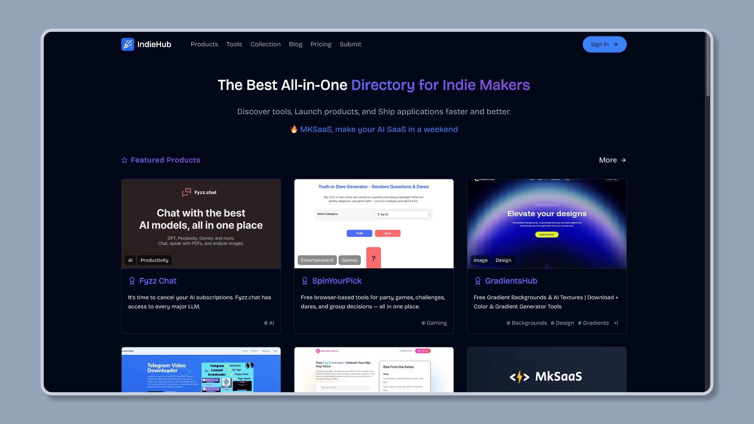
Task: Expand the +1 tag on GradientsHub card
Action: point(616,323)
